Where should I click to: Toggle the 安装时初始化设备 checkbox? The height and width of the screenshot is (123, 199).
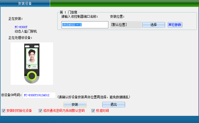[3, 111]
